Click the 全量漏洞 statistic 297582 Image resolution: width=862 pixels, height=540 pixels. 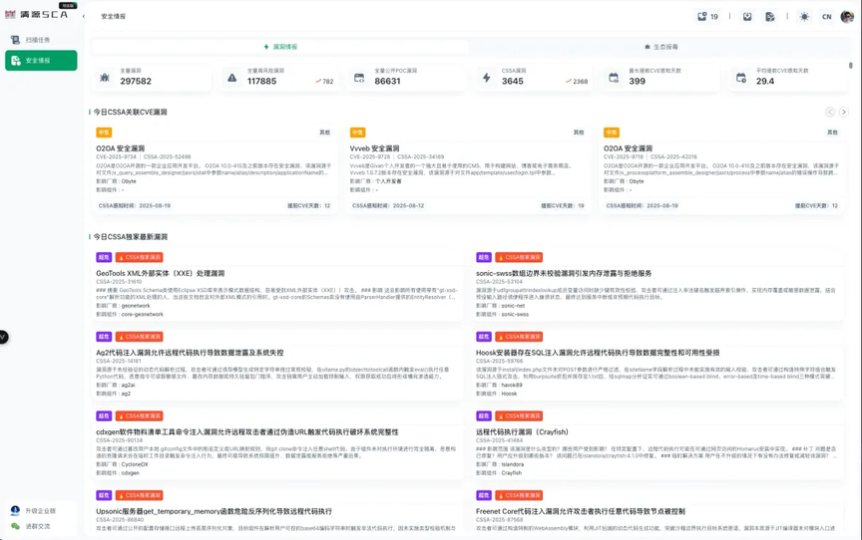[x=136, y=82]
